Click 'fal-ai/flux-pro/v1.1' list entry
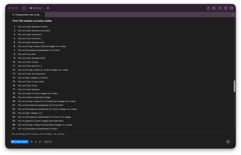Screen dimensions: 241x155 tap(30, 66)
